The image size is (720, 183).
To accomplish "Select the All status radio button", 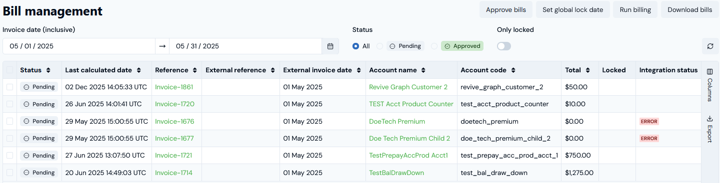I will click(x=356, y=46).
